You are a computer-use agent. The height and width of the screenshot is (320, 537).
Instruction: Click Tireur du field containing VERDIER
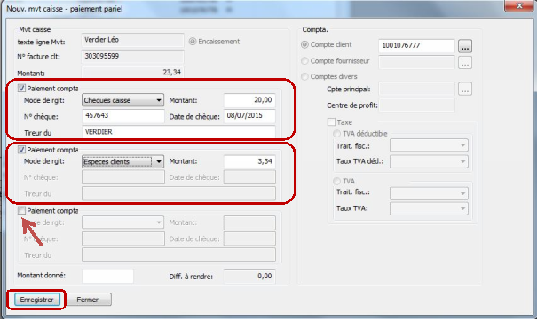tap(178, 131)
